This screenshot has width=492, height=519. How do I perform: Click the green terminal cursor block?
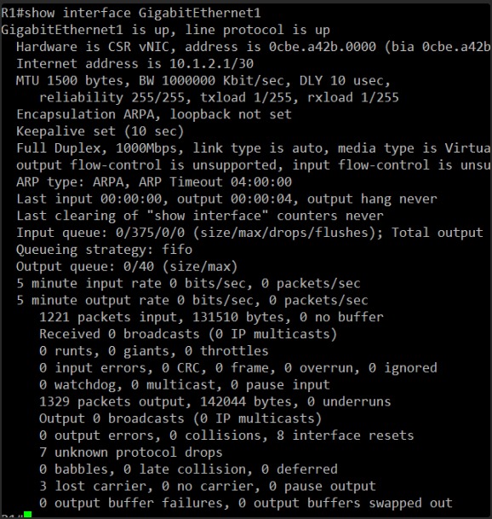(x=28, y=515)
